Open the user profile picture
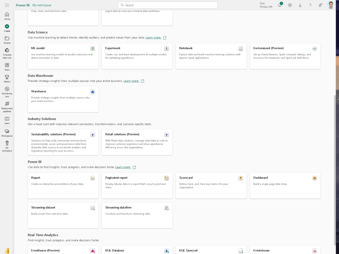 [x=331, y=5]
